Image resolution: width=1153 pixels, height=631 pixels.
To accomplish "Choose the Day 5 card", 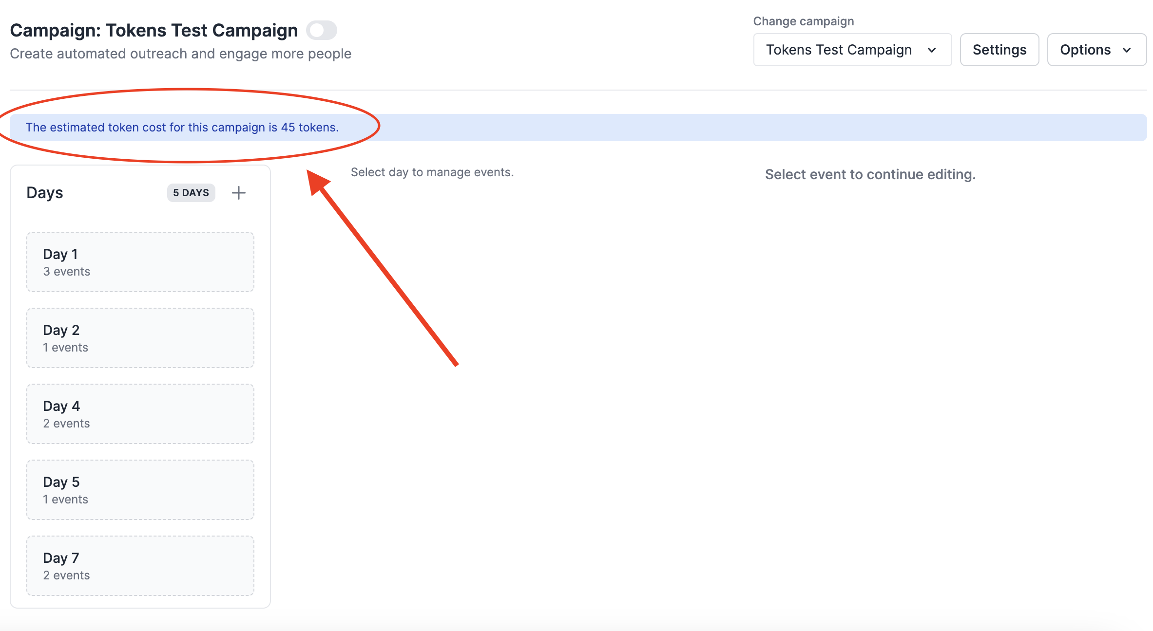I will pyautogui.click(x=140, y=490).
